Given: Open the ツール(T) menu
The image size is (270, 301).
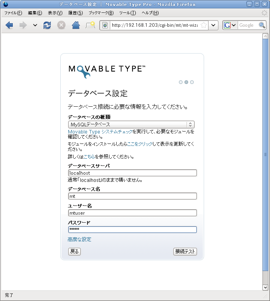Looking at the screenshot, I should (127, 13).
